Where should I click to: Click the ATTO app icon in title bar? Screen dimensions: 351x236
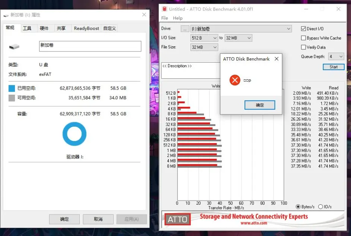165,9
